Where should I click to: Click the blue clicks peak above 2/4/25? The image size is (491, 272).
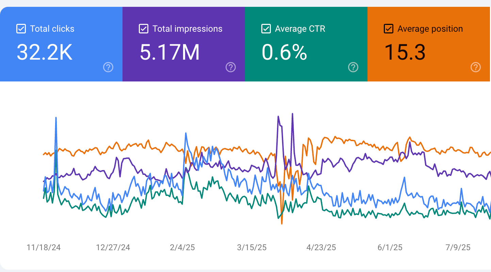185,133
